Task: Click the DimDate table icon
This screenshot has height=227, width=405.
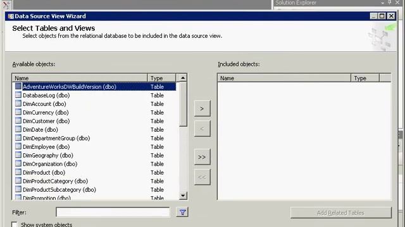Action: pos(18,129)
